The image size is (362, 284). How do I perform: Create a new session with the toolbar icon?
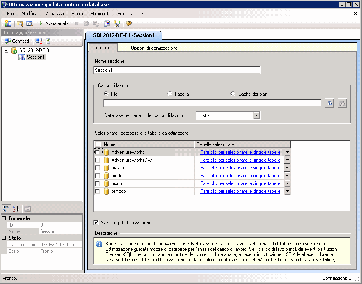pos(8,23)
